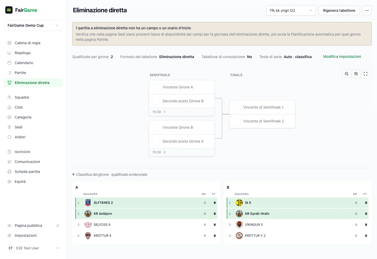Zoom out of the bracket view
The width and height of the screenshot is (377, 259).
click(x=347, y=74)
